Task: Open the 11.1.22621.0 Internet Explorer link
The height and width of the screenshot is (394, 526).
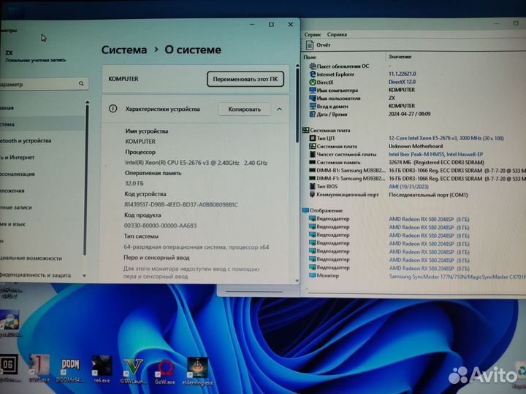Action: click(402, 74)
